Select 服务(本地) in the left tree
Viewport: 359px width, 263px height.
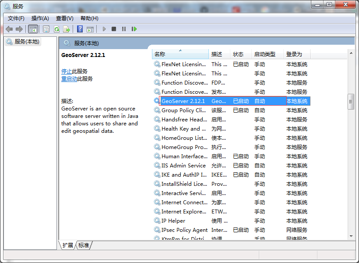[23, 42]
